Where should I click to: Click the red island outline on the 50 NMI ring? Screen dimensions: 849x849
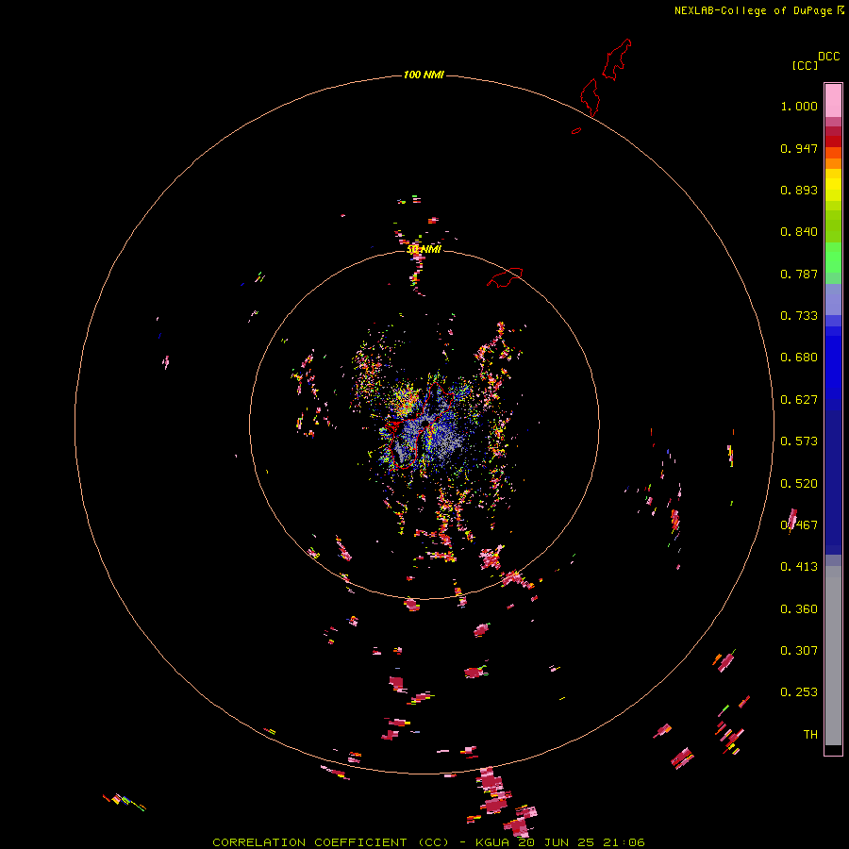pos(505,276)
